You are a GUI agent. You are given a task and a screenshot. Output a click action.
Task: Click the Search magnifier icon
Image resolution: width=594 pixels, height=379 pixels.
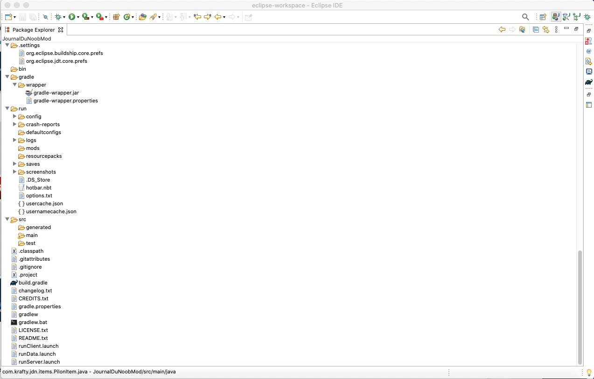525,17
